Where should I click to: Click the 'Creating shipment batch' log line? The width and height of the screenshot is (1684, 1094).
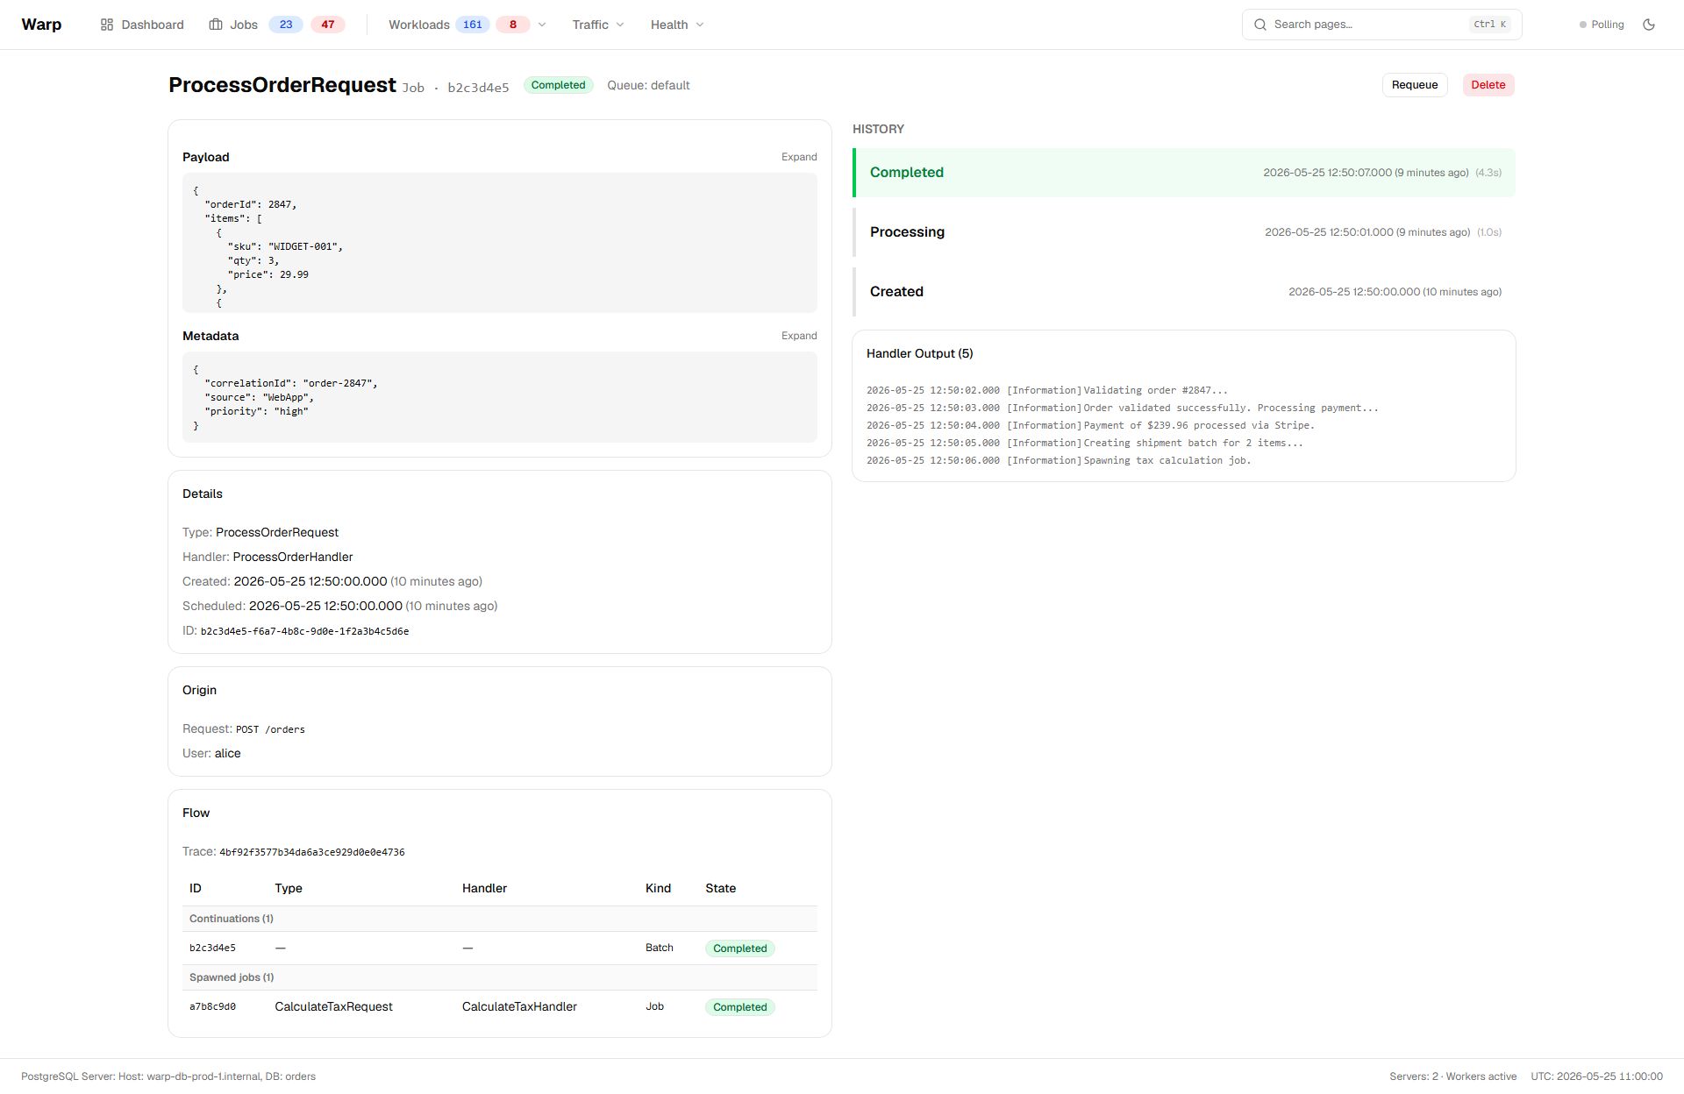1085,443
